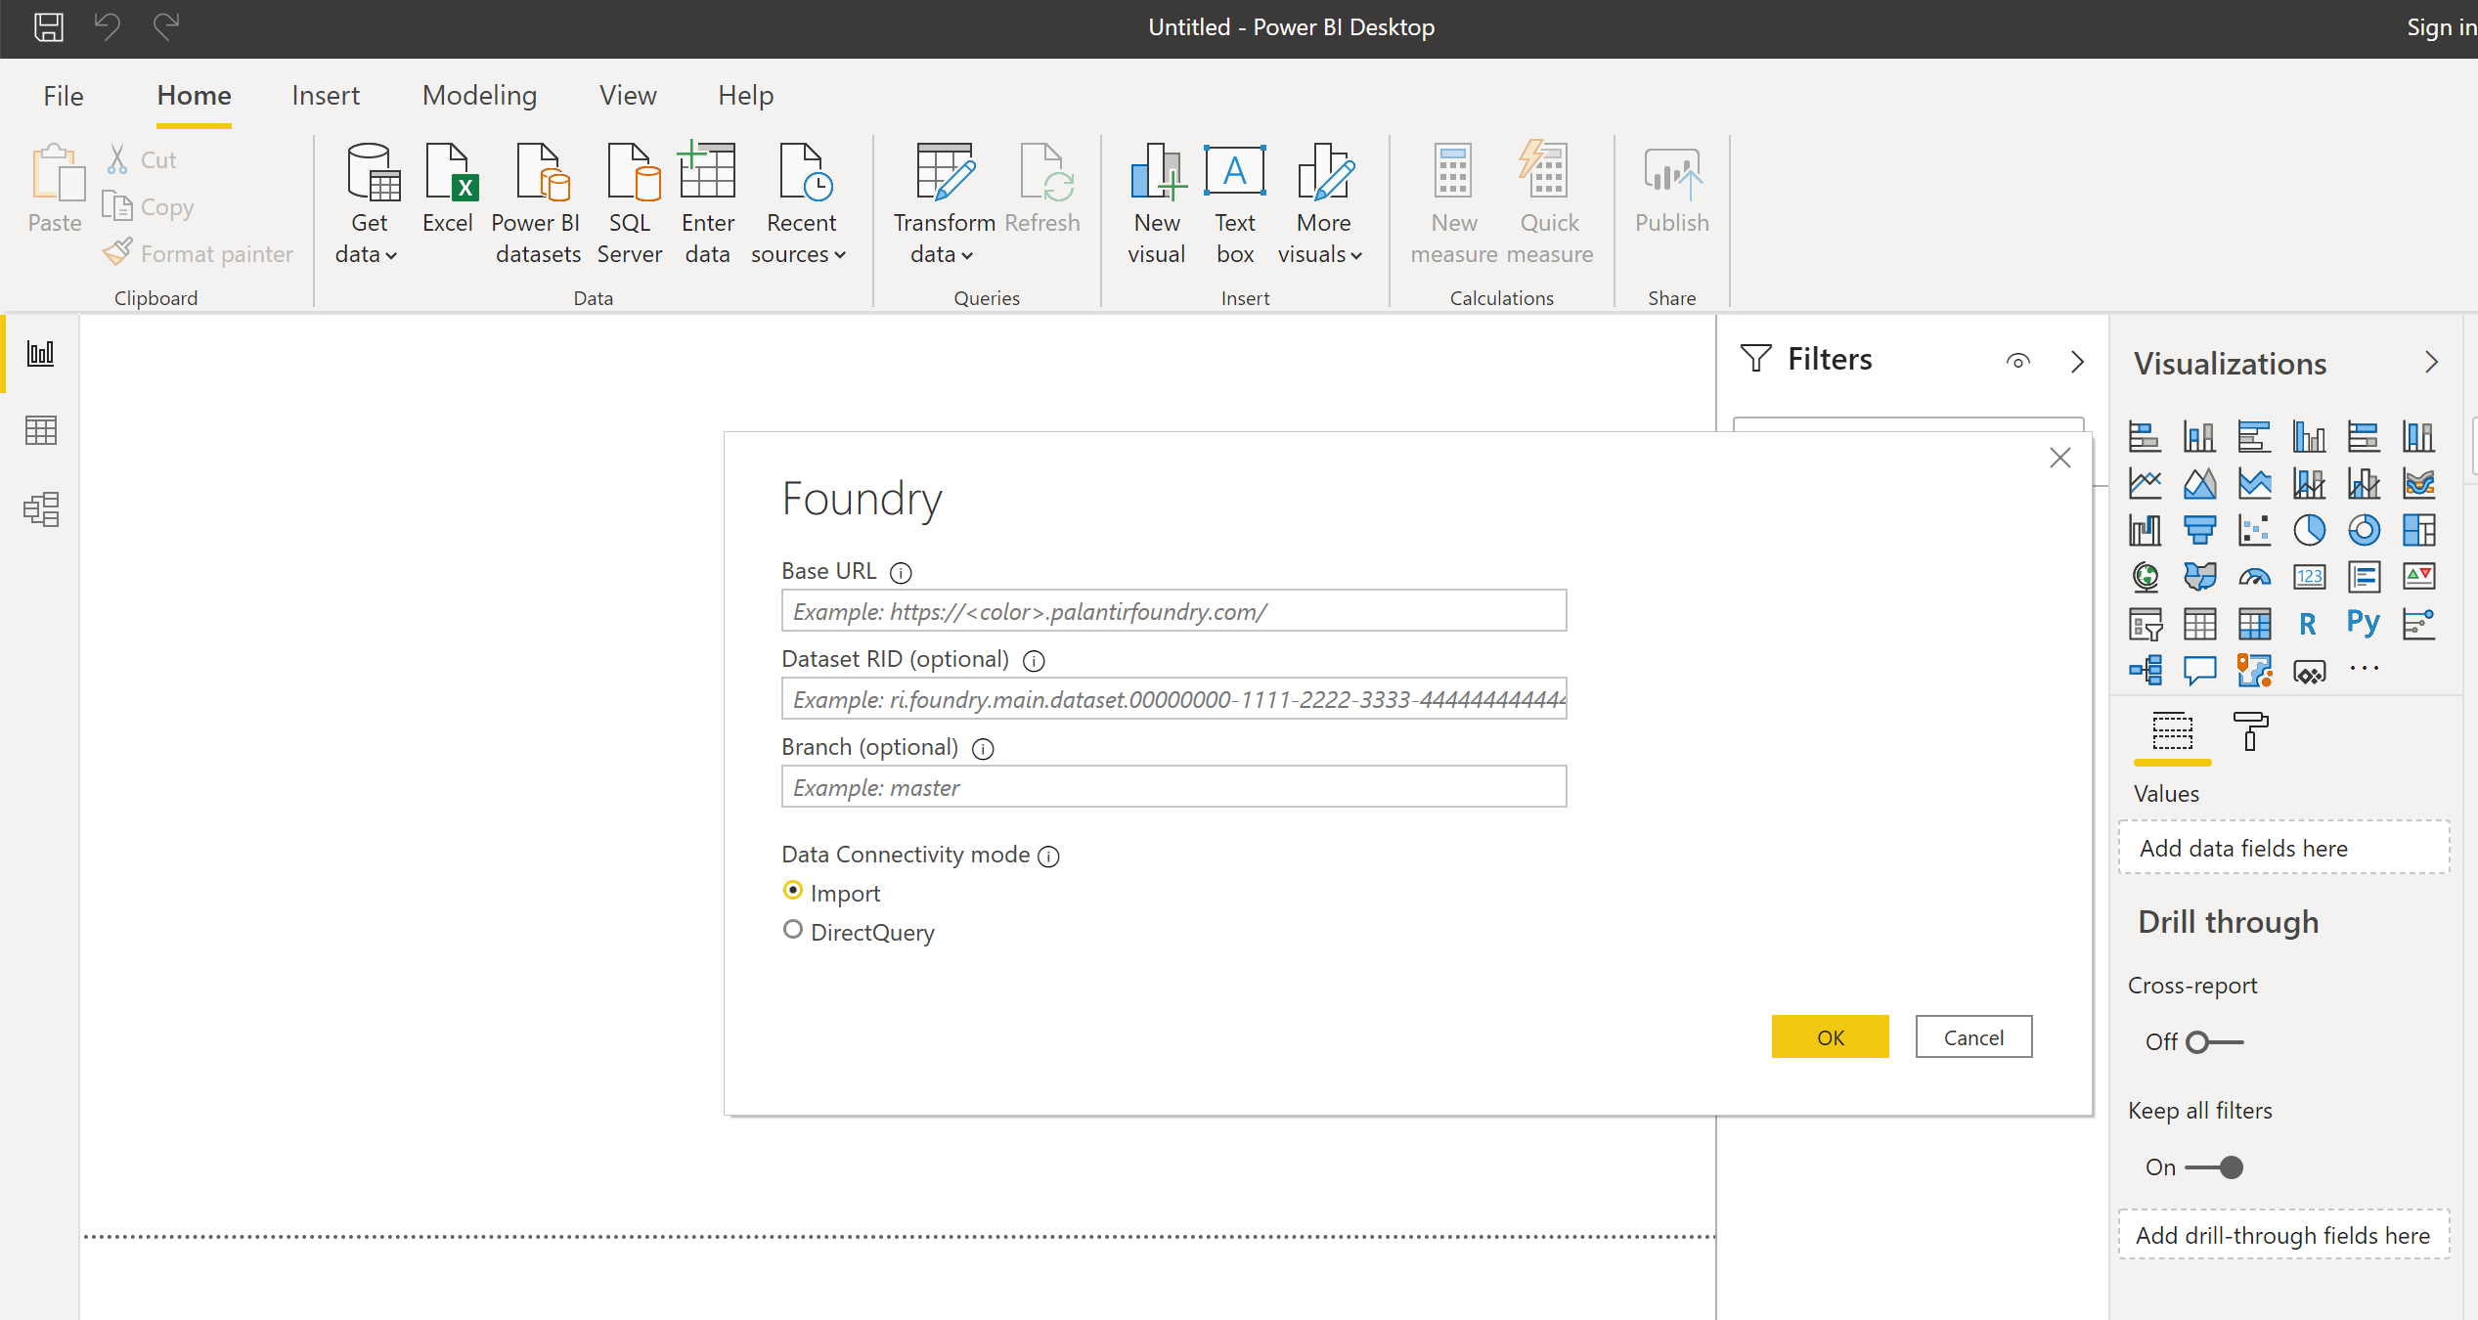Select the Funnel chart visualization
The width and height of the screenshot is (2478, 1320).
click(2200, 530)
